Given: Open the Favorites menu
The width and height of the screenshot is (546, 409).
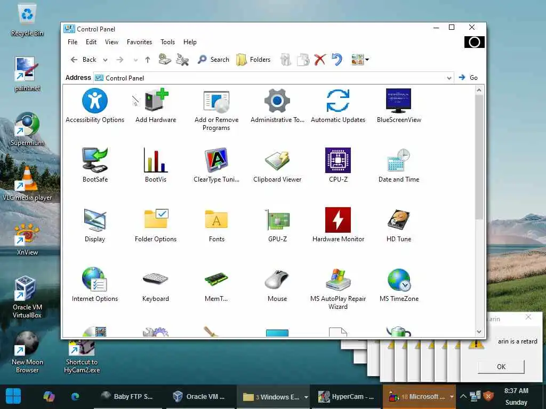Looking at the screenshot, I should pos(139,42).
